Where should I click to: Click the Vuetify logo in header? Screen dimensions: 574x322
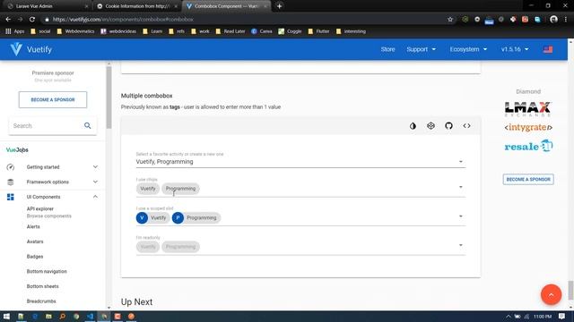tap(16, 49)
